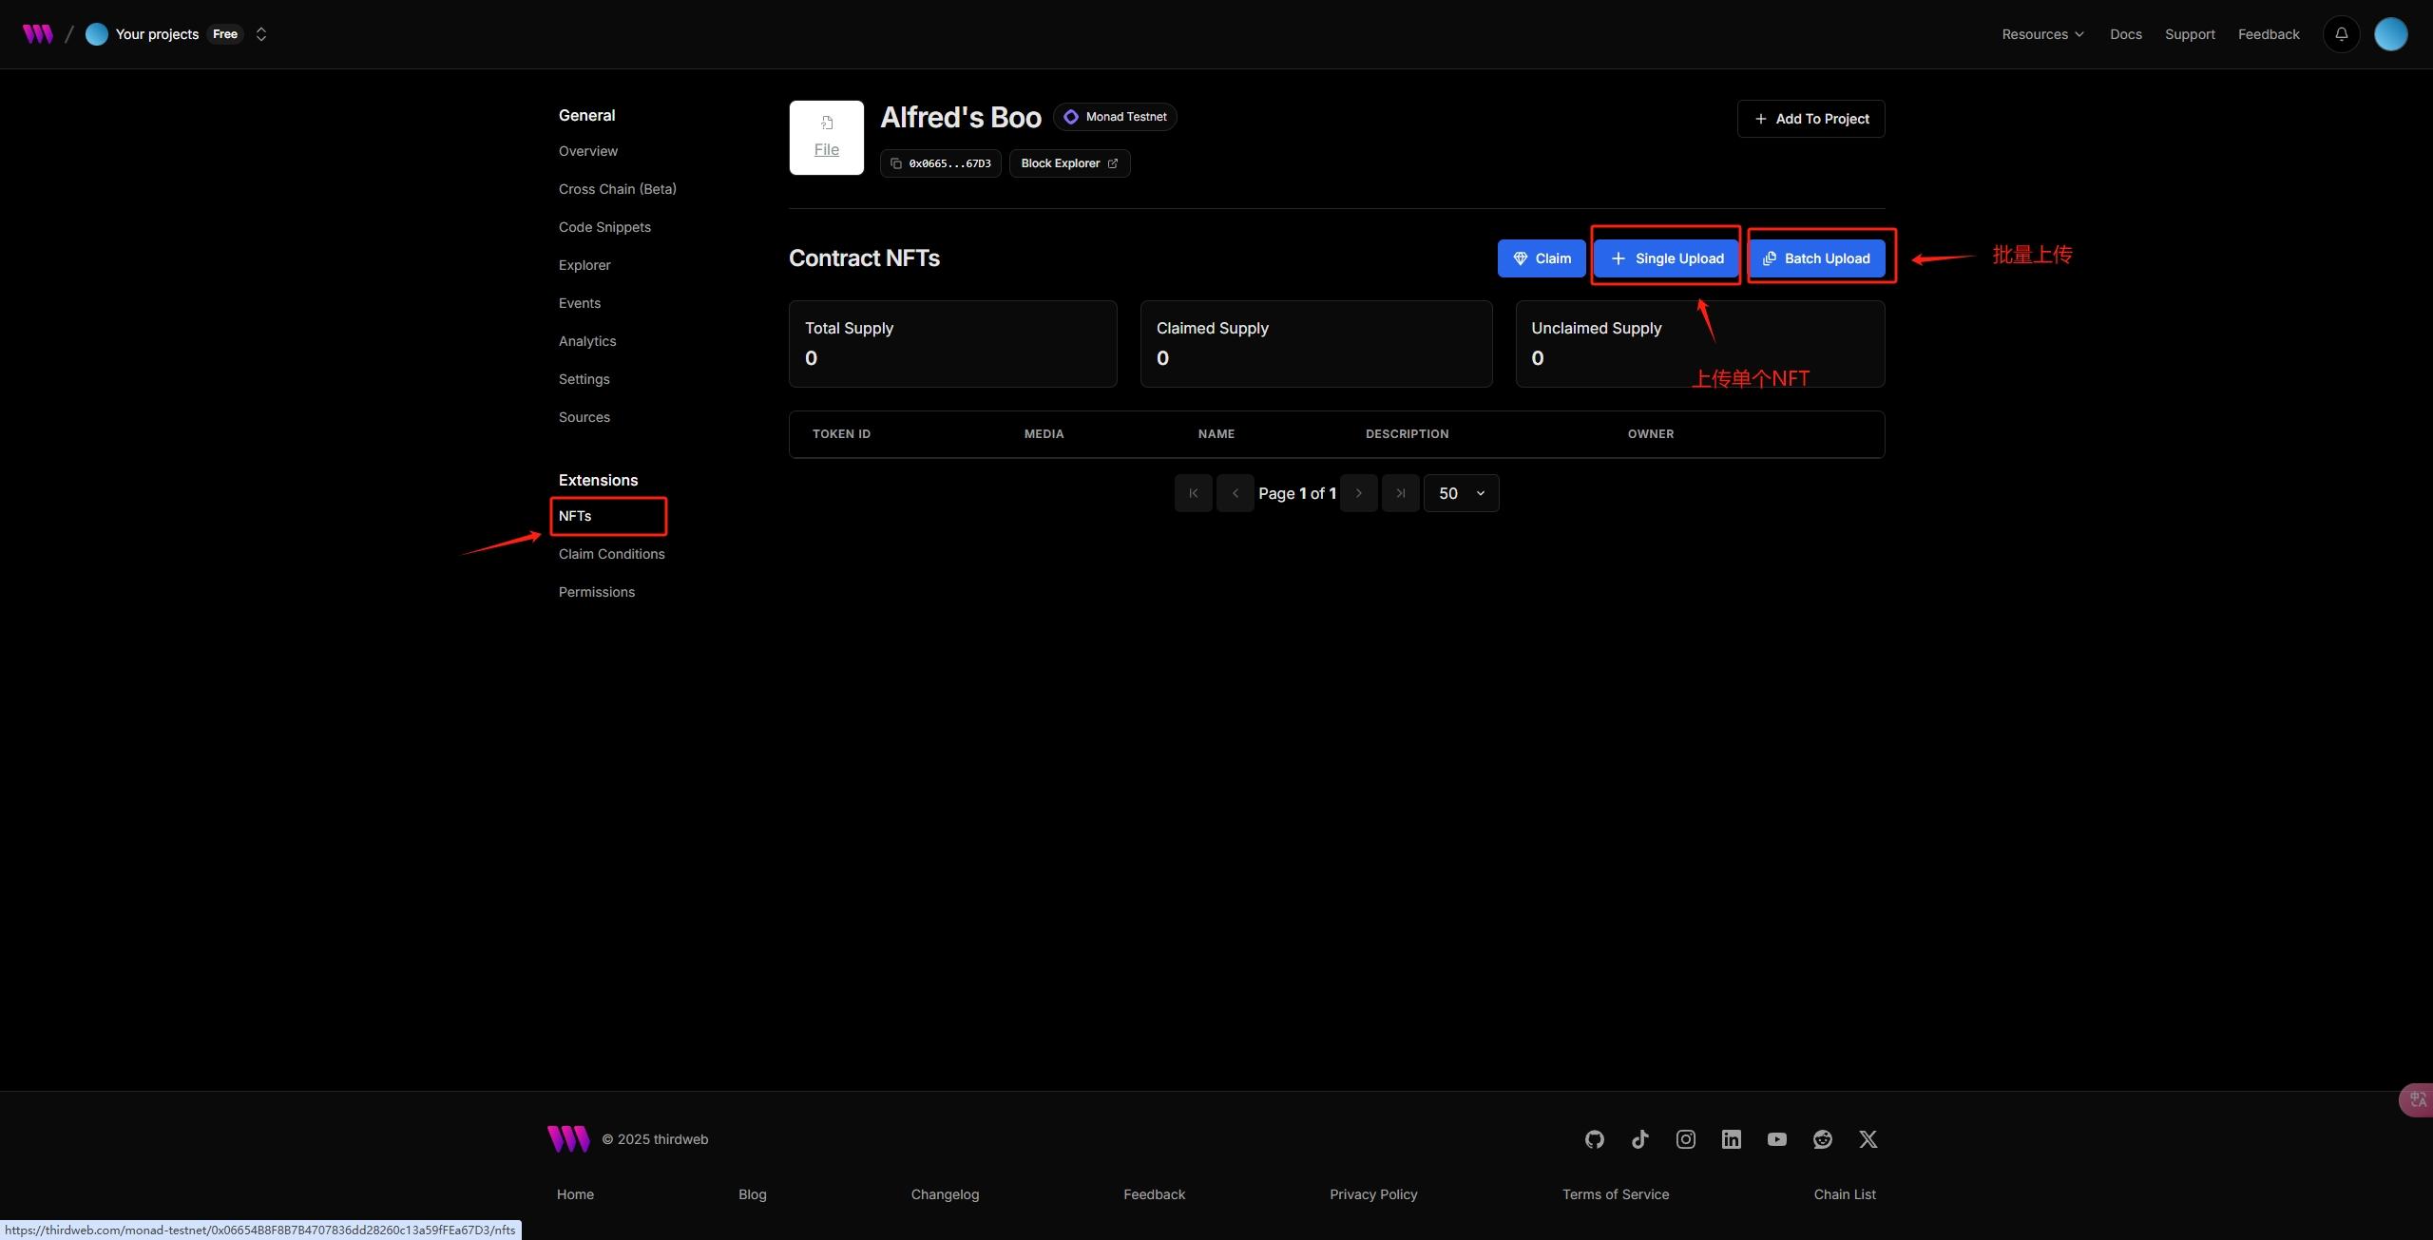Open the X social icon
Viewport: 2433px width, 1240px height.
(1868, 1139)
